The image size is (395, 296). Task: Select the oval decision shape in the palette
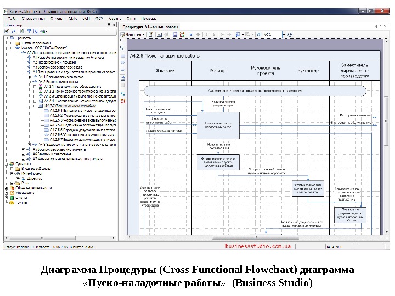coord(123,62)
